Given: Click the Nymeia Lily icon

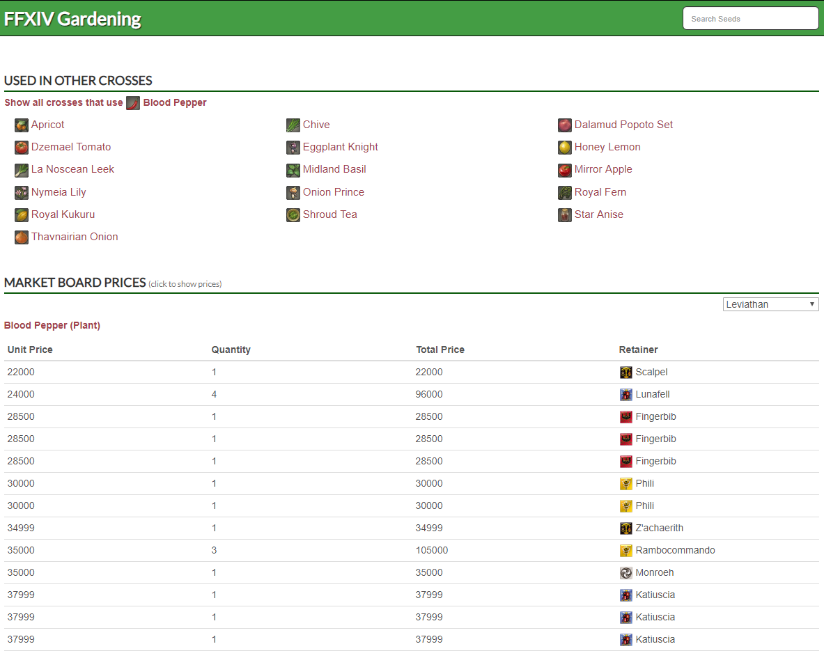Looking at the screenshot, I should 22,193.
